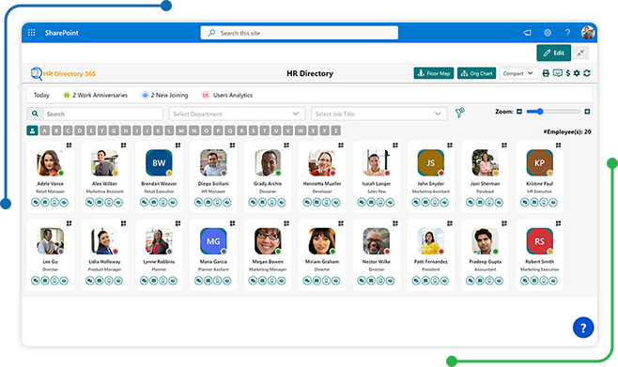Show all employees via person filter icon
618x367 pixels.
click(32, 130)
